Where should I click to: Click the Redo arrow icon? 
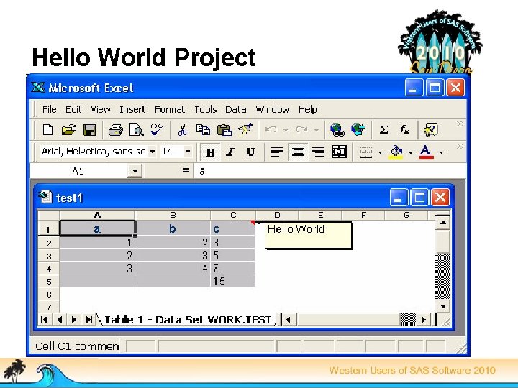point(301,129)
